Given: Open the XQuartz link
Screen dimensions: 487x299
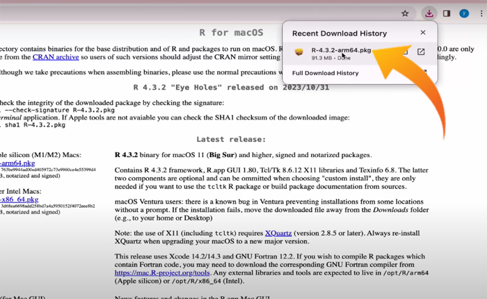Looking at the screenshot, I should coord(278,233).
